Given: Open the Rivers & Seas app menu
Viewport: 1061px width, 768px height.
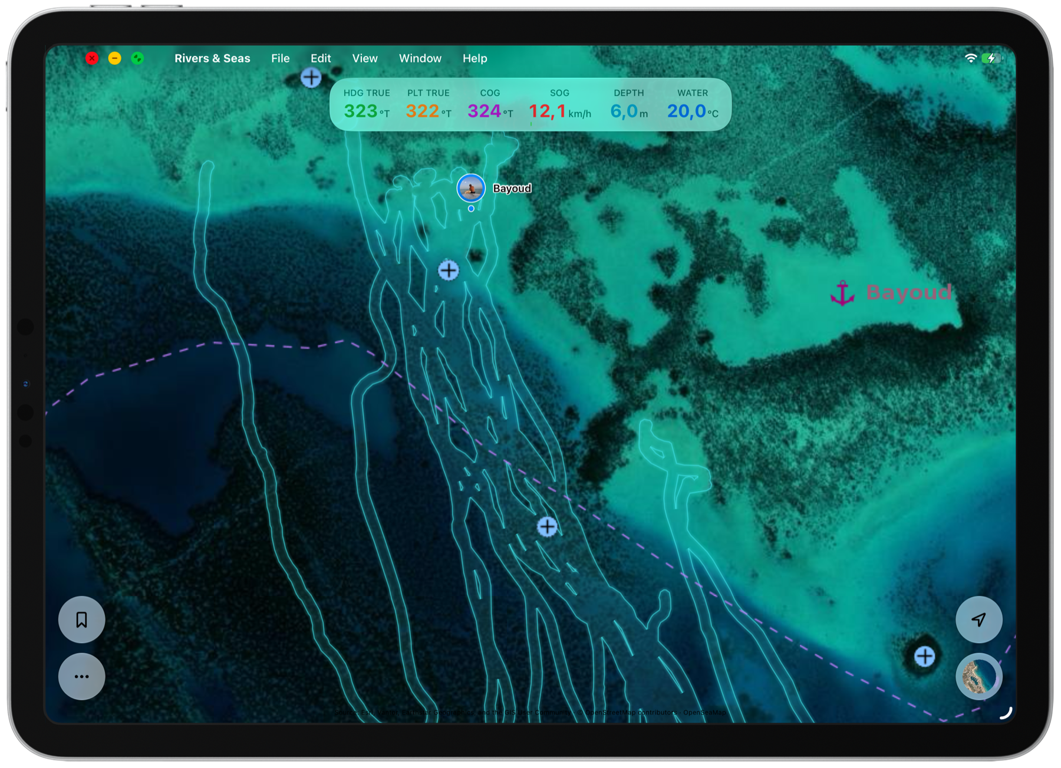Looking at the screenshot, I should (212, 58).
